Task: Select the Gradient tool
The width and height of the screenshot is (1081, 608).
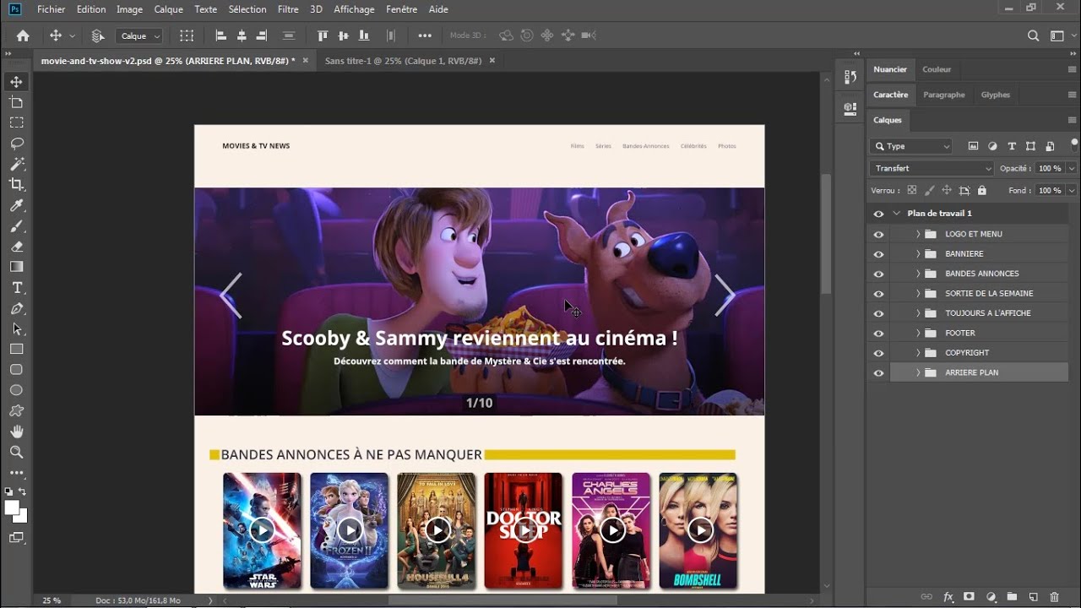Action: [x=16, y=267]
